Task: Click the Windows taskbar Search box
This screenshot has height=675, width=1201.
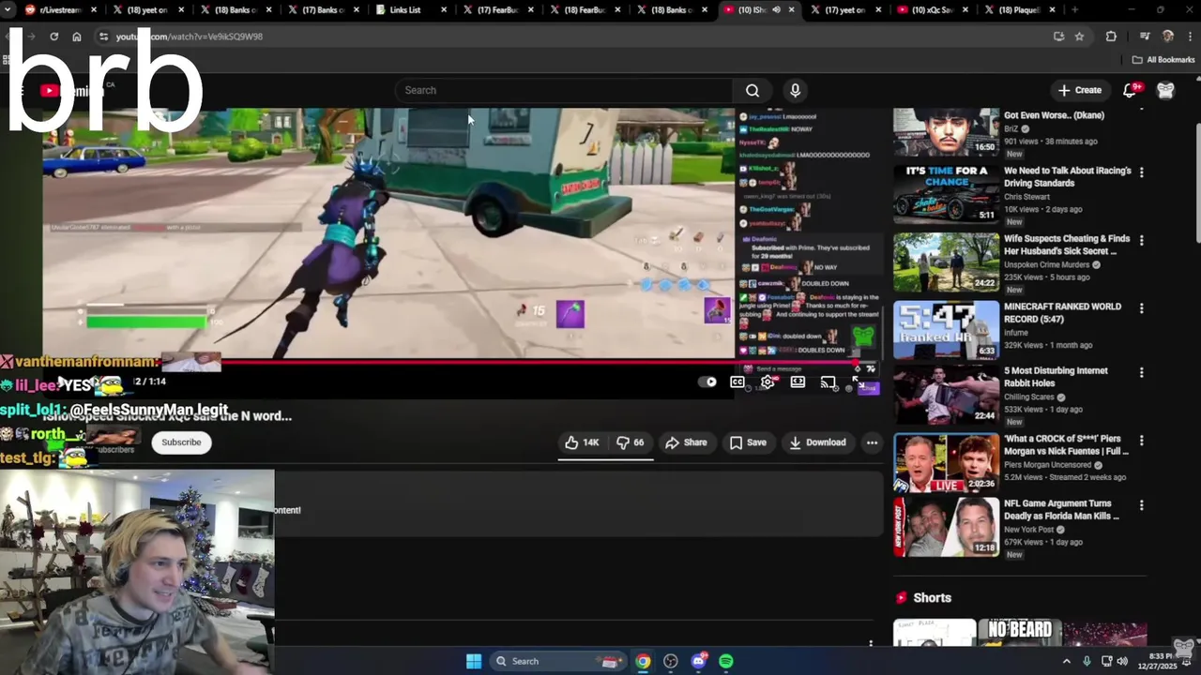Action: pos(557,661)
